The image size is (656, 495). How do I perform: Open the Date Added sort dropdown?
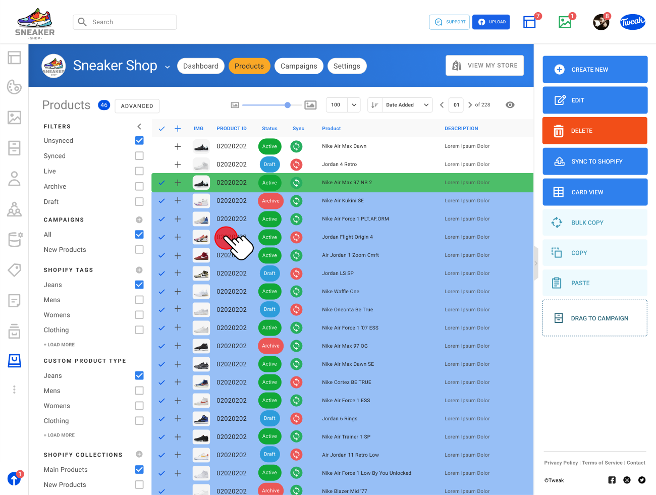click(407, 105)
